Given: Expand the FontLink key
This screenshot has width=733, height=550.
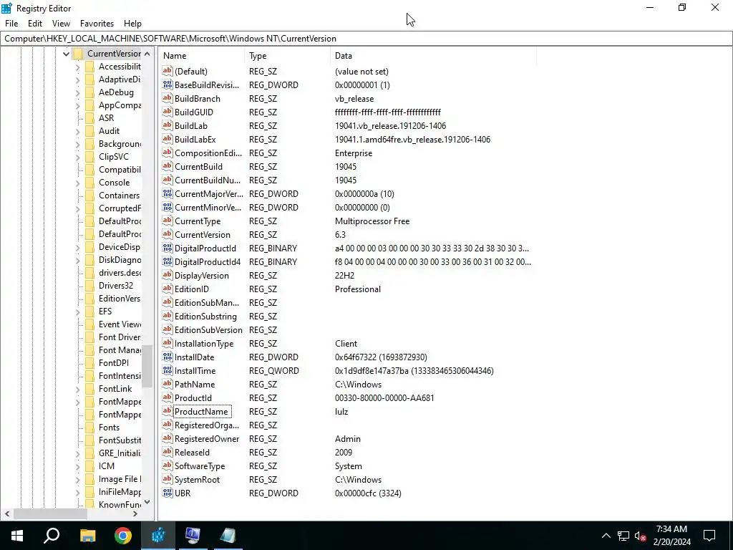Looking at the screenshot, I should point(77,389).
